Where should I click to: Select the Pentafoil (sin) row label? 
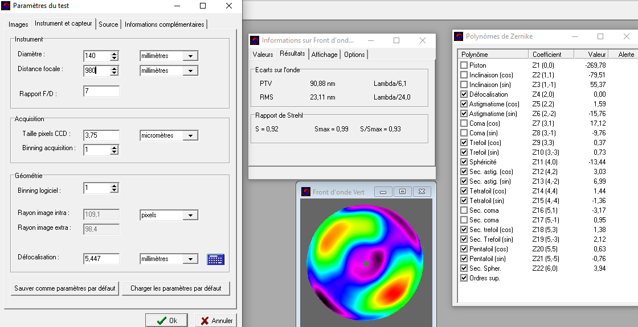pos(486,259)
